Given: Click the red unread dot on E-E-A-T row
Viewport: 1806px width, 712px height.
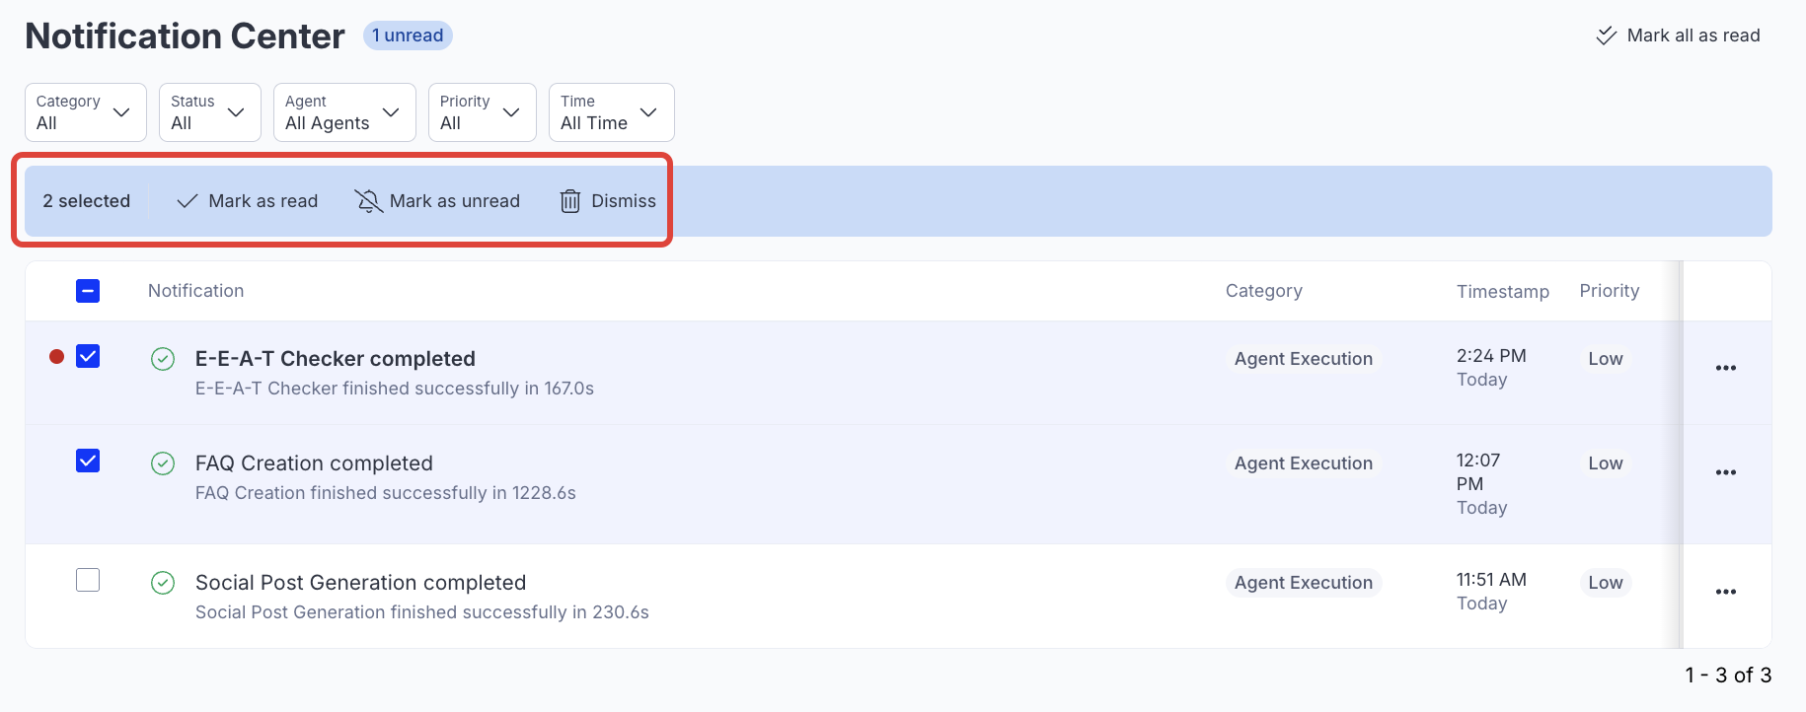Looking at the screenshot, I should point(57,357).
